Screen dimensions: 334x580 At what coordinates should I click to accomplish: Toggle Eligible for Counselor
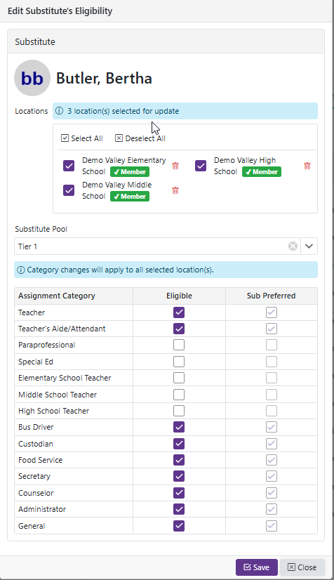(179, 493)
